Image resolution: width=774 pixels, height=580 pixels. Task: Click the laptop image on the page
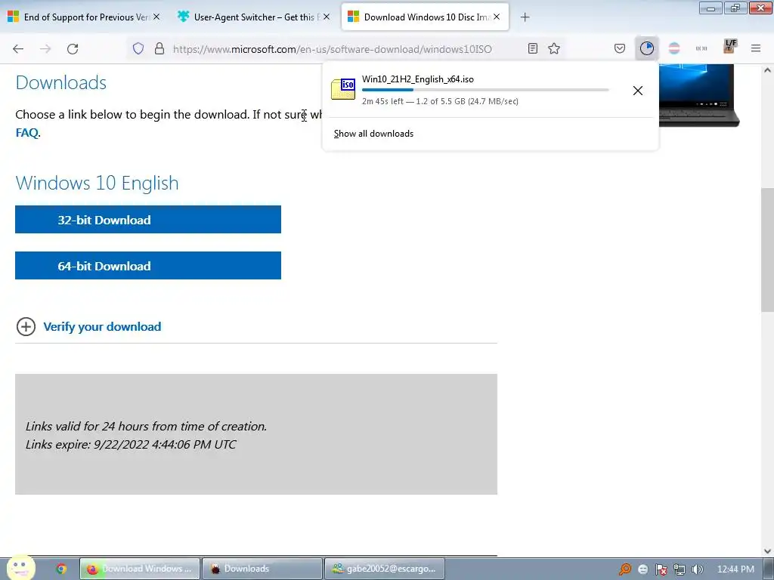pos(698,95)
